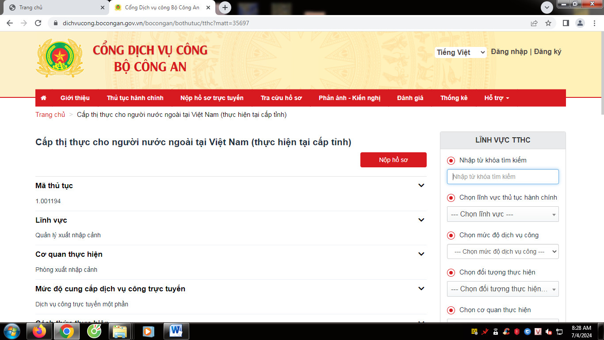Click the Chrome taskbar icon
The width and height of the screenshot is (604, 340).
click(x=67, y=331)
